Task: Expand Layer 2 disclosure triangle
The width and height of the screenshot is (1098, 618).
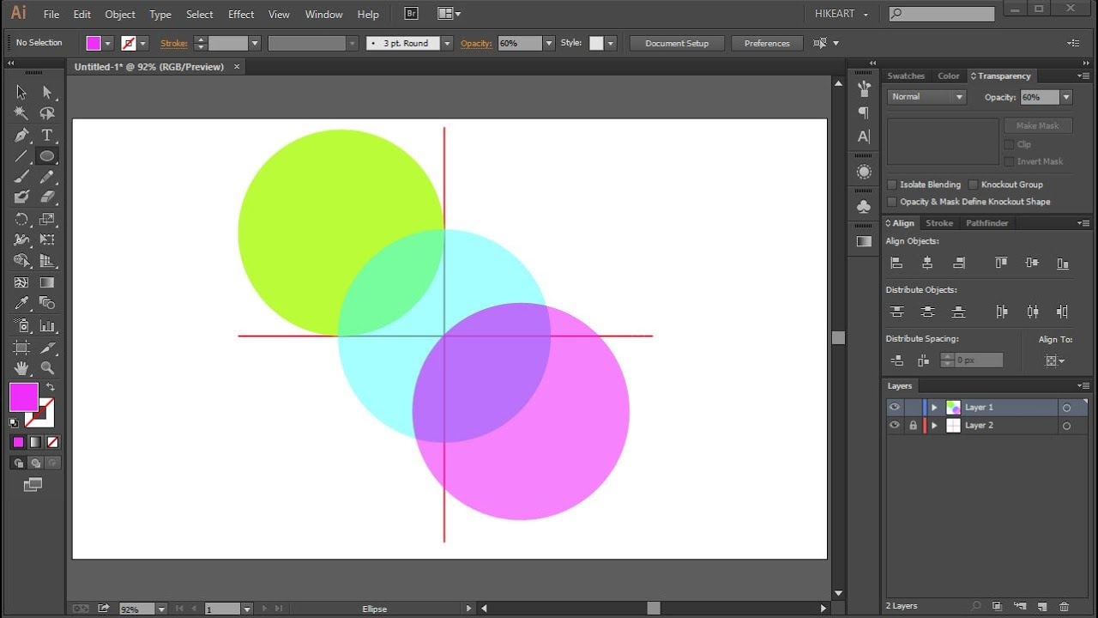Action: pos(934,426)
